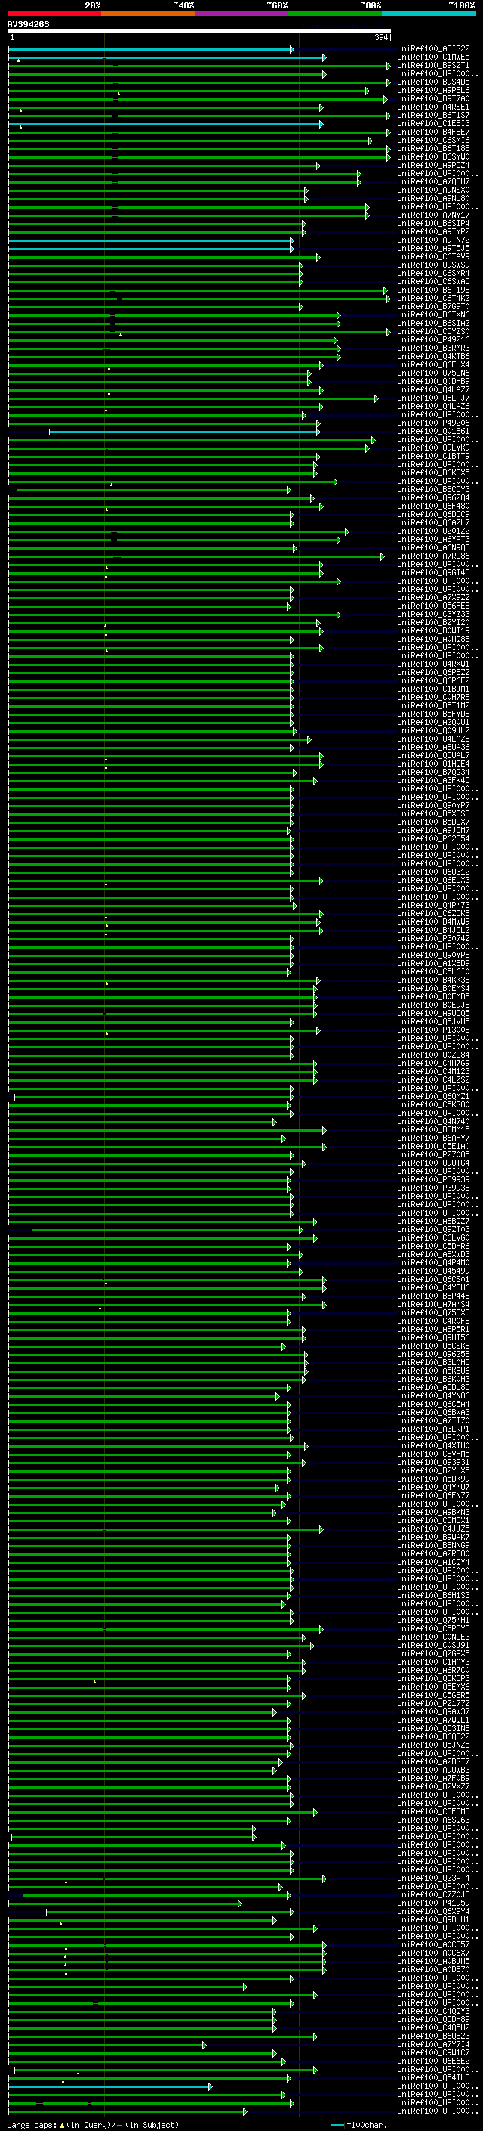Select hit UniRef100_C1MWE5
This screenshot has width=483, height=2131.
[433, 57]
